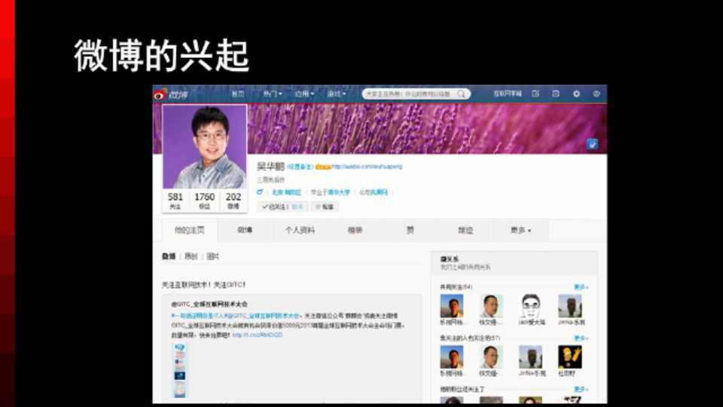Switch to the 个人资料 tab

click(300, 231)
